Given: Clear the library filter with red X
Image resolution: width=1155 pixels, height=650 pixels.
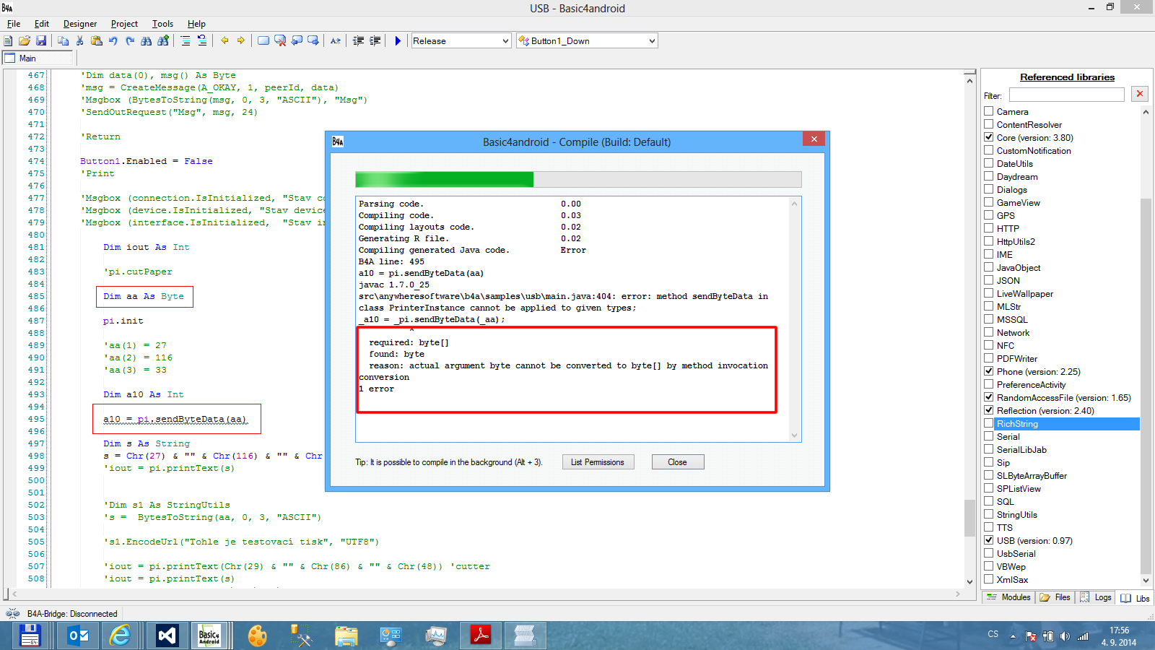Looking at the screenshot, I should pos(1140,94).
